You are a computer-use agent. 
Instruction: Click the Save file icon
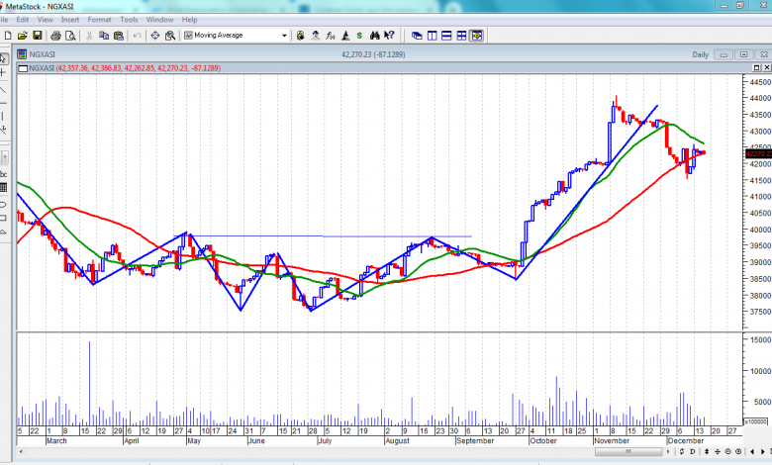tap(37, 36)
